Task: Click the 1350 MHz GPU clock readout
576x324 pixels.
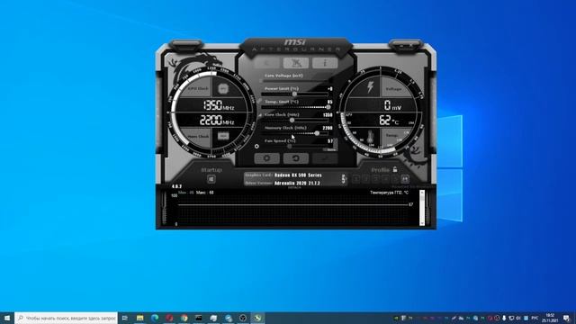Action: [219, 105]
